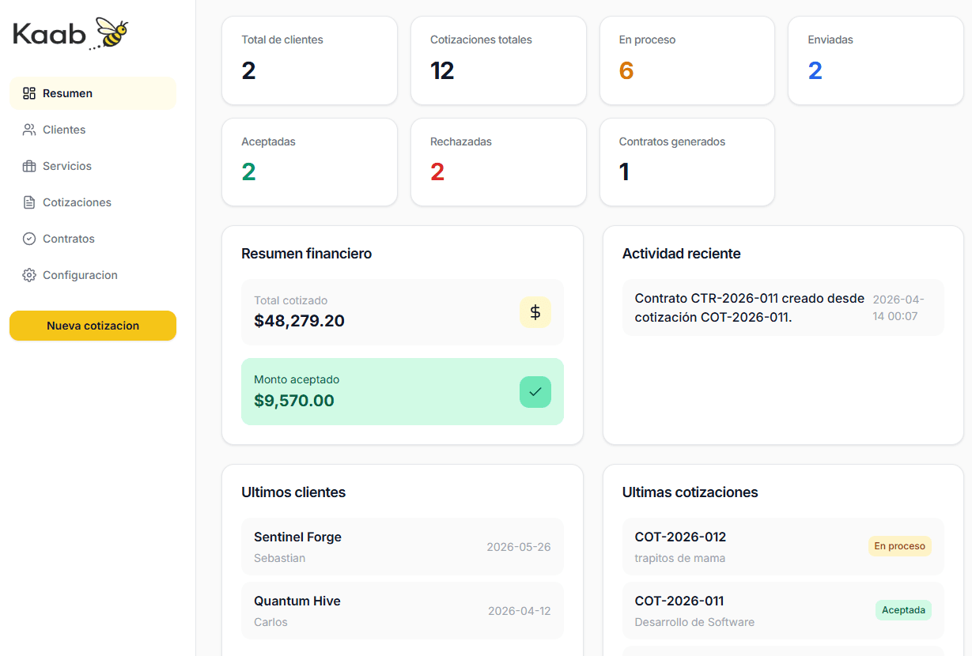Select the Enviadas stat card
The image size is (972, 656).
coord(876,60)
